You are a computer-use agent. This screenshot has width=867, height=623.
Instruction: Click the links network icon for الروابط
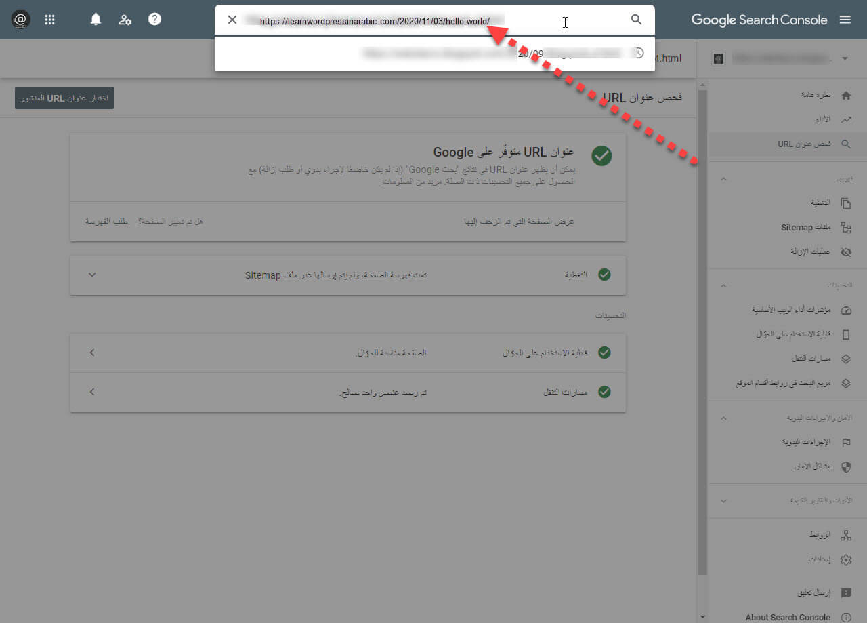coord(846,536)
